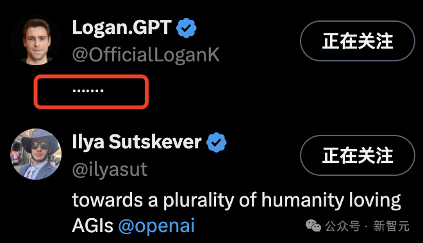
Task: Open the @OfficialLoganK handle
Action: 146,55
